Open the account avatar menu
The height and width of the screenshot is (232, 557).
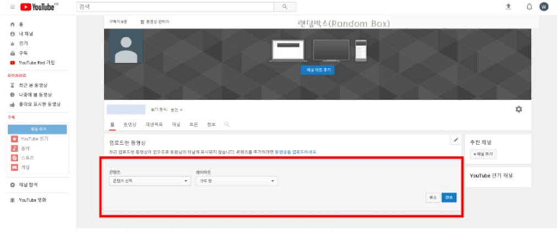(544, 7)
